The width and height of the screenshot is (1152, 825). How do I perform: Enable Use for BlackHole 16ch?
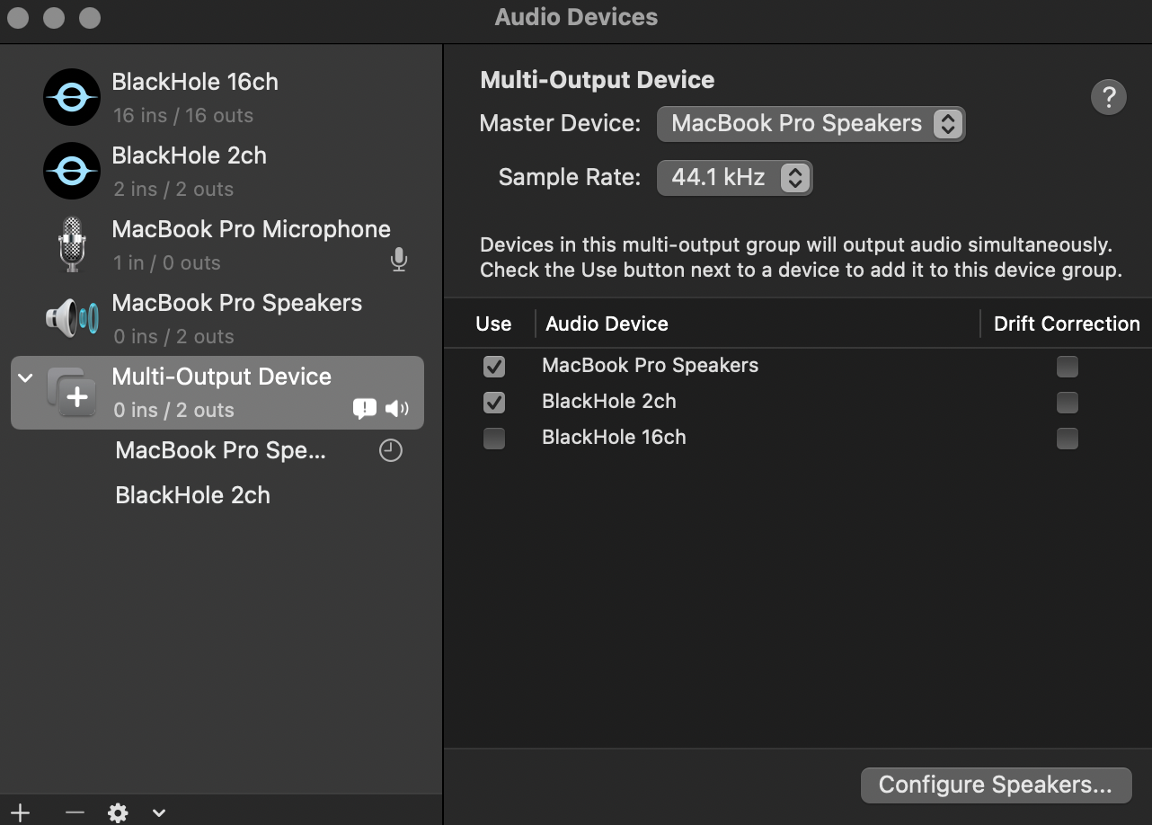coord(493,439)
